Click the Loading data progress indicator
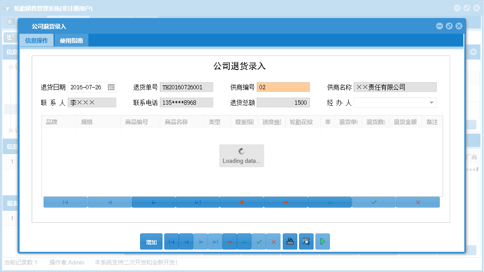 tap(241, 155)
